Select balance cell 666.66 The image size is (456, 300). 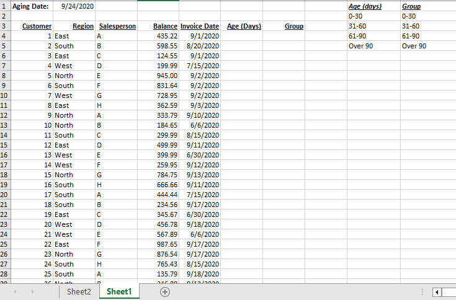click(x=158, y=185)
